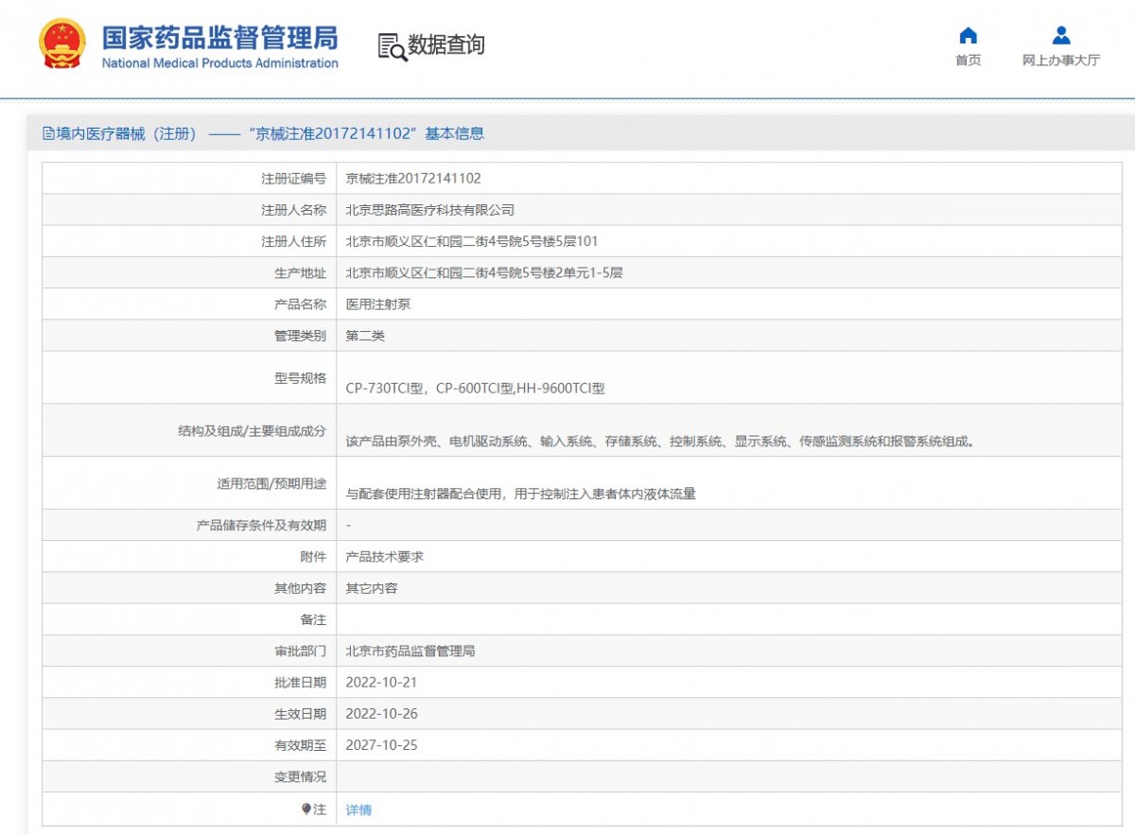Click the 有效期至 label
Screen dimensions: 1135x835
click(x=300, y=745)
